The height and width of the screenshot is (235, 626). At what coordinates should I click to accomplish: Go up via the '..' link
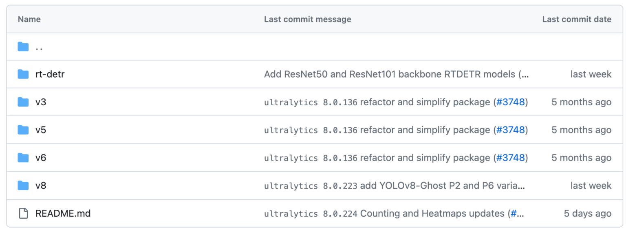click(x=39, y=47)
